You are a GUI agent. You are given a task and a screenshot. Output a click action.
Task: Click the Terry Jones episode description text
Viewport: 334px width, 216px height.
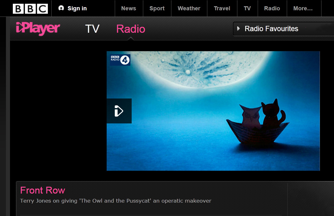[x=116, y=201]
